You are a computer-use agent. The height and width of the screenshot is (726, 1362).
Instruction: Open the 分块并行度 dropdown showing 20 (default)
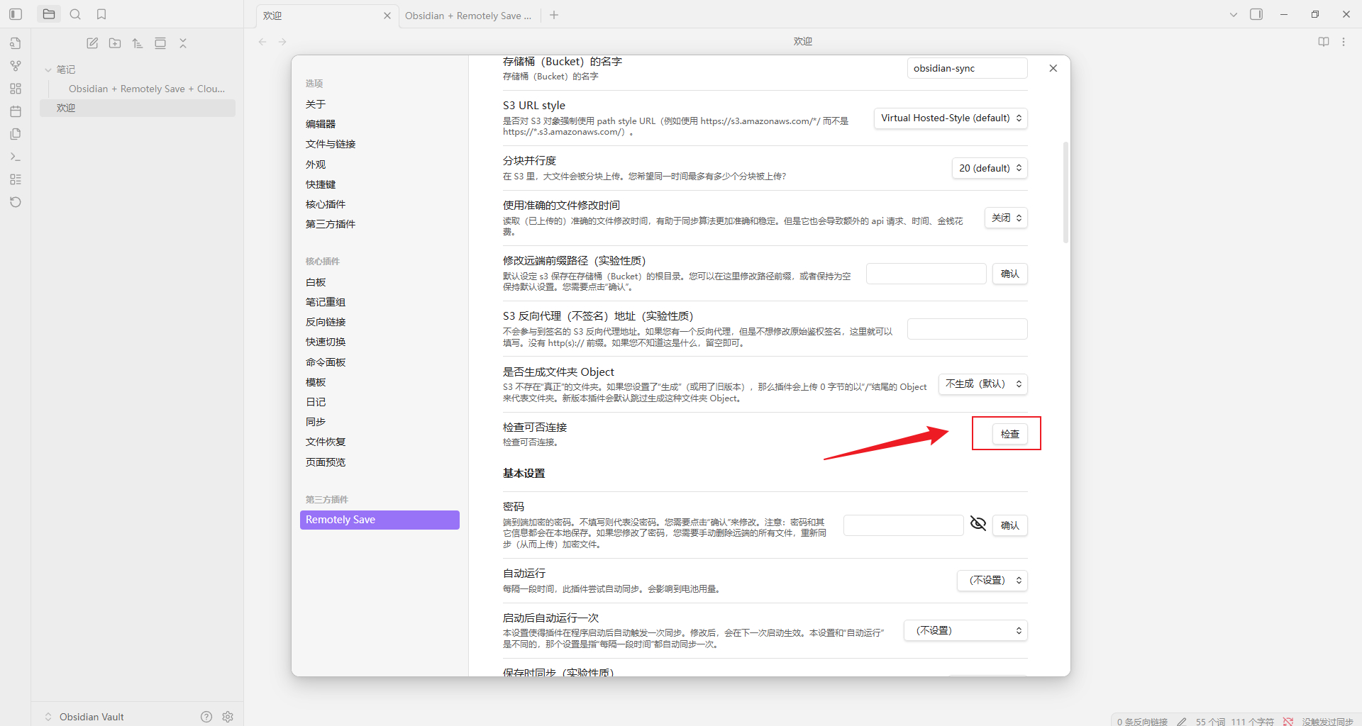tap(990, 168)
